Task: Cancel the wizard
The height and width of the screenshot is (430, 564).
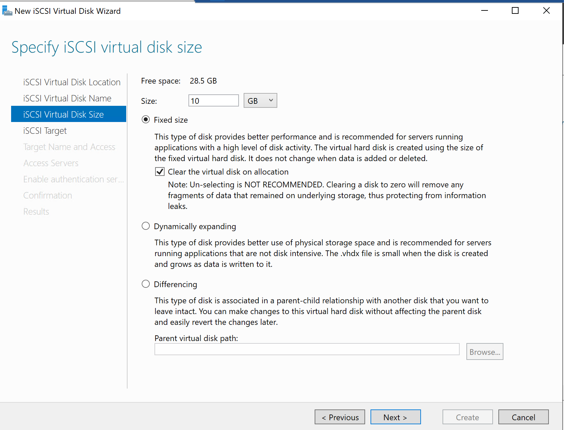Action: pyautogui.click(x=523, y=417)
